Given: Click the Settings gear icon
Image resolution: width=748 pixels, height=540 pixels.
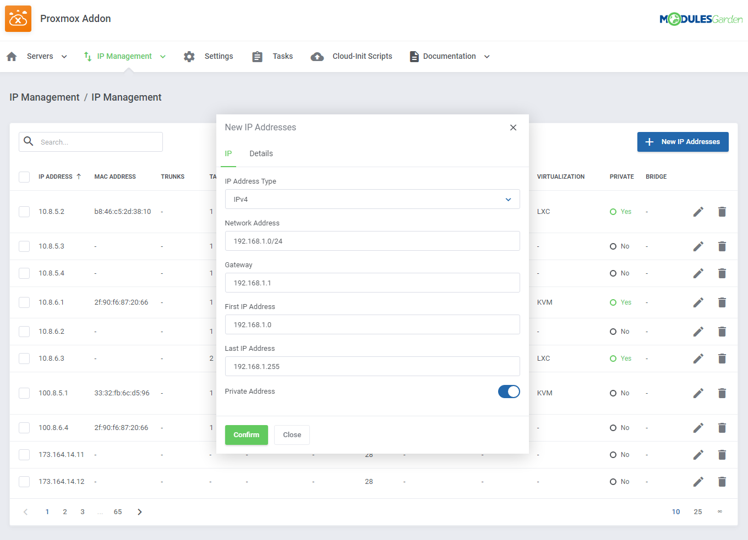Looking at the screenshot, I should tap(189, 57).
